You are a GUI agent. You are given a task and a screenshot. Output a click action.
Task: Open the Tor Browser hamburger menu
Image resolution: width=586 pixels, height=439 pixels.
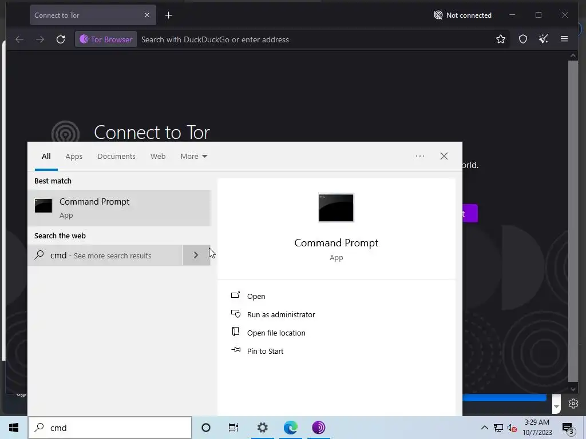pyautogui.click(x=564, y=39)
